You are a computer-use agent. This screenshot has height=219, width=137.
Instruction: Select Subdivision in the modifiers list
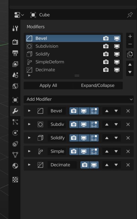[73, 46]
